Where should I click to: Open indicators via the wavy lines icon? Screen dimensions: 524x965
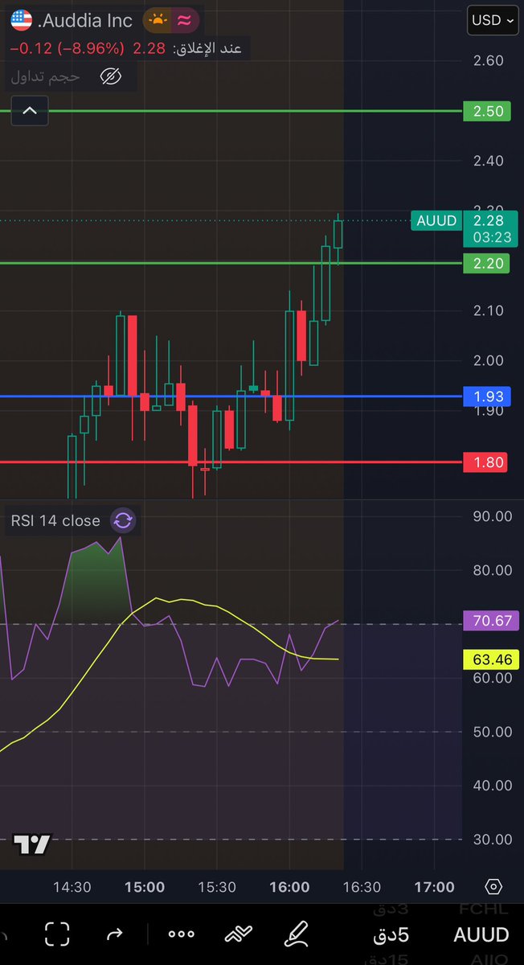[239, 934]
